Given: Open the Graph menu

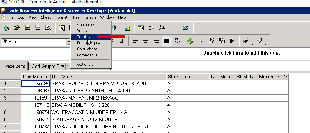Looking at the screenshot, I should (x=91, y=17).
